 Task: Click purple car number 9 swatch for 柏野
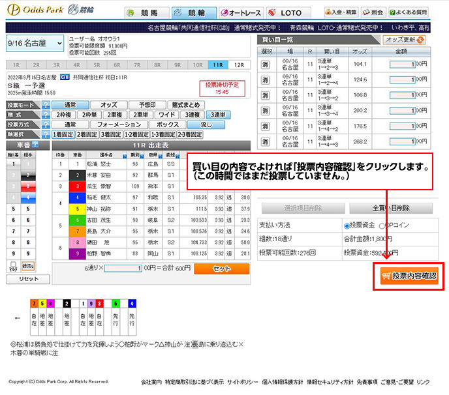coord(77,254)
